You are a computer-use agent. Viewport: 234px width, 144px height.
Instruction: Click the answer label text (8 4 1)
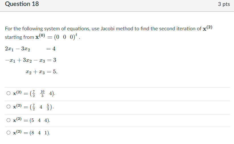tap(32, 133)
